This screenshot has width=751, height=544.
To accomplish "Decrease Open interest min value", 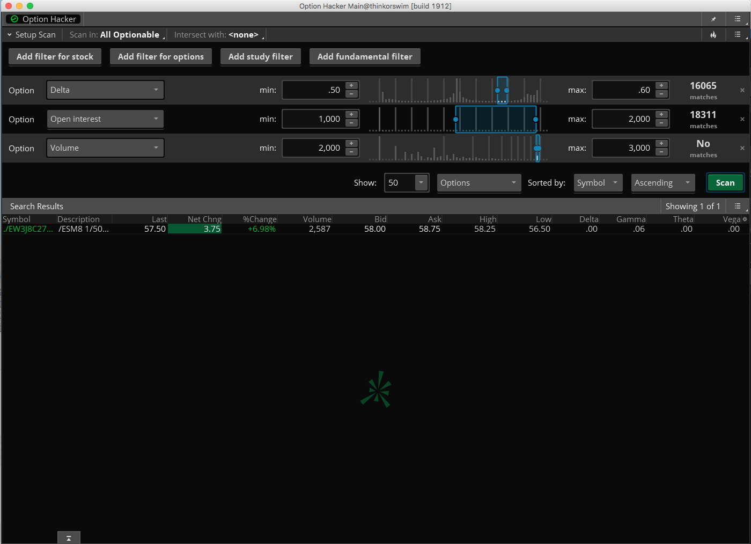I will point(351,123).
